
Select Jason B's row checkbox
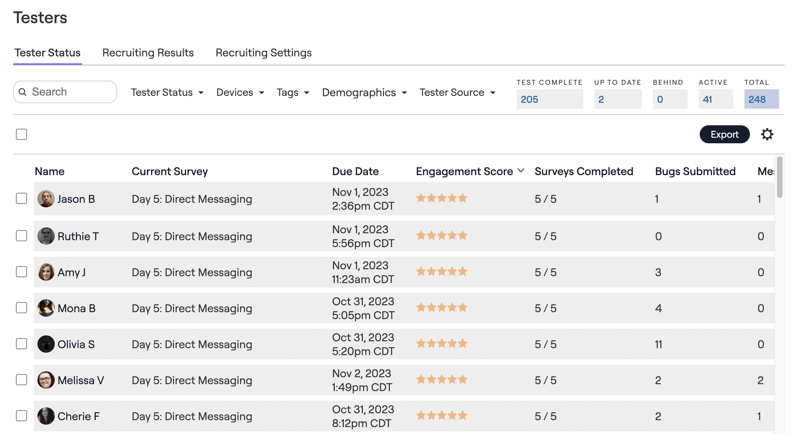(21, 199)
